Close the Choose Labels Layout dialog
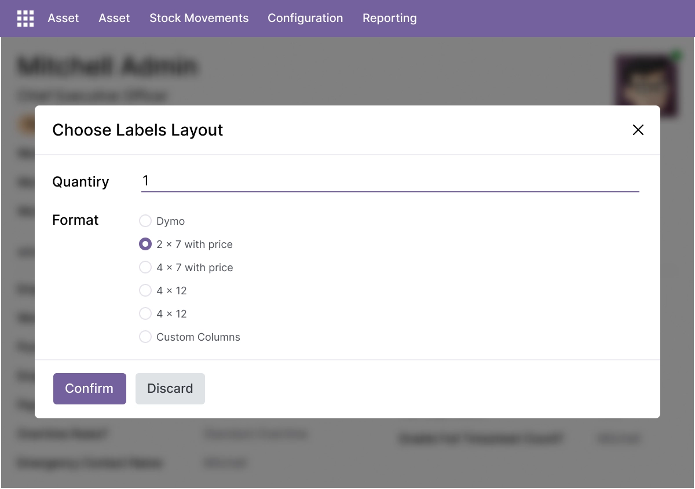 click(x=638, y=130)
